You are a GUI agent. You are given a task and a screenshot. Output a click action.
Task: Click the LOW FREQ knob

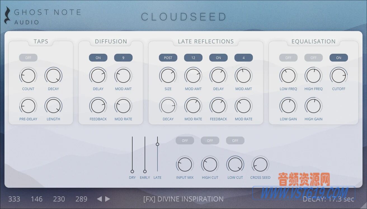[288, 76]
